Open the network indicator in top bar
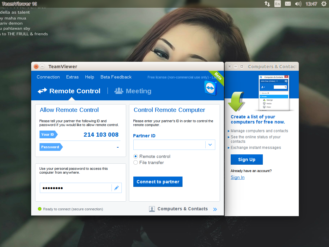 pyautogui.click(x=267, y=4)
